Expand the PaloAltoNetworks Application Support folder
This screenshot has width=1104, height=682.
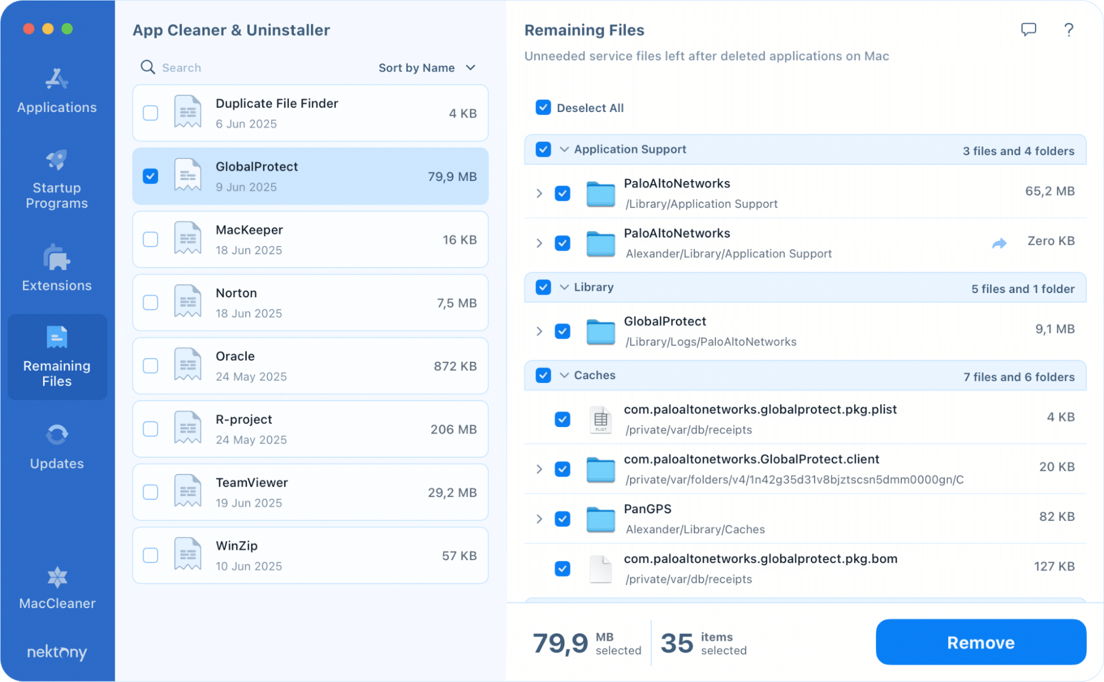[x=538, y=194]
